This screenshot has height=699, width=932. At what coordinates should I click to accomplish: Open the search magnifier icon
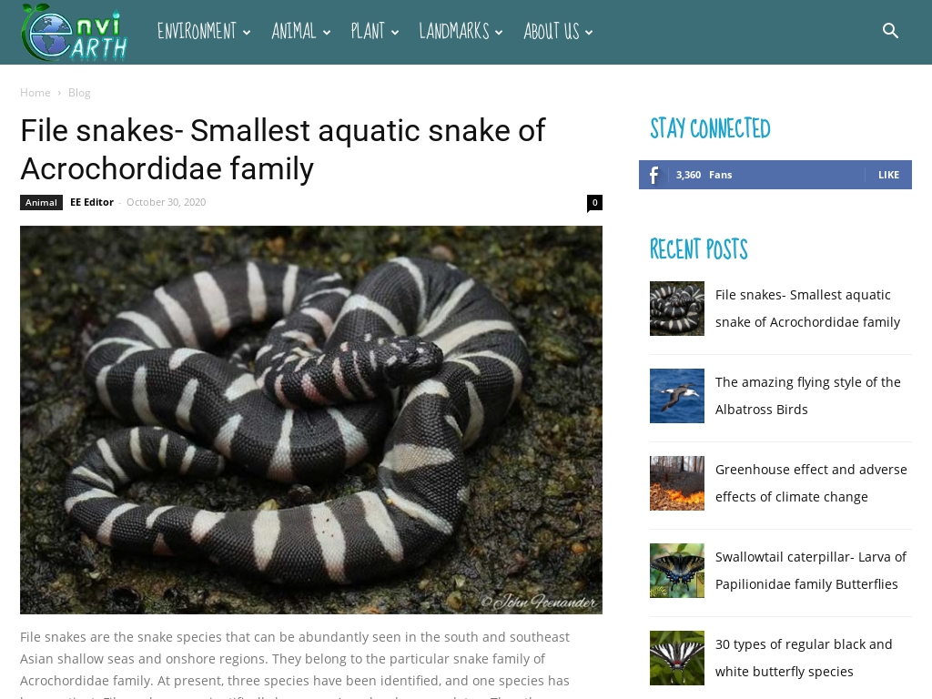click(890, 31)
